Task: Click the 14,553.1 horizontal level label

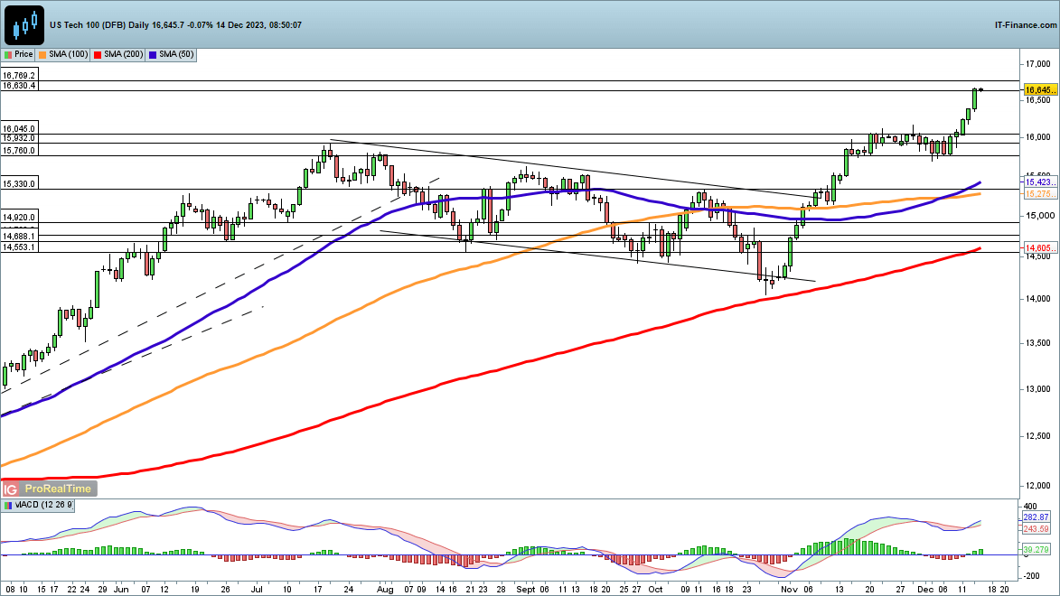Action: coord(19,247)
